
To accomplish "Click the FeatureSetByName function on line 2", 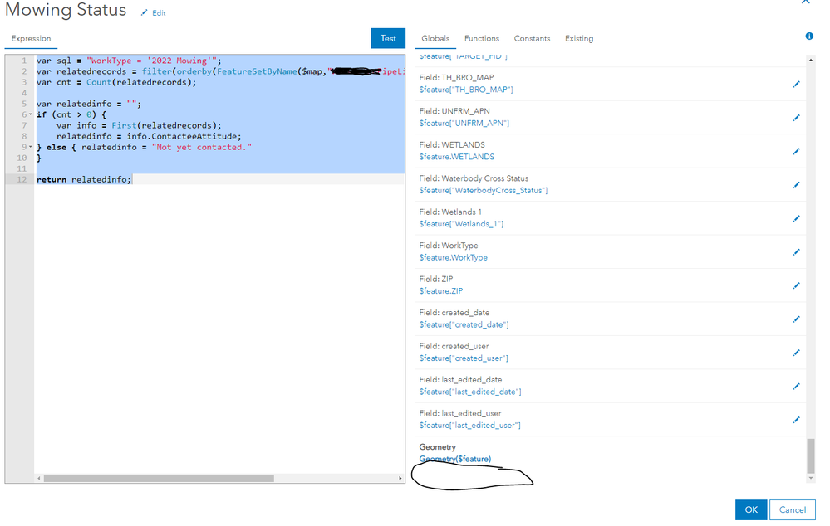I will 257,71.
